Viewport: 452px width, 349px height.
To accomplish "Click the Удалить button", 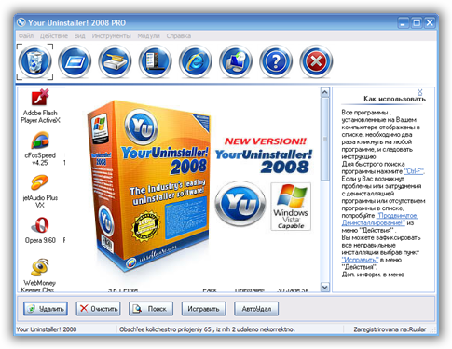I will tap(46, 309).
